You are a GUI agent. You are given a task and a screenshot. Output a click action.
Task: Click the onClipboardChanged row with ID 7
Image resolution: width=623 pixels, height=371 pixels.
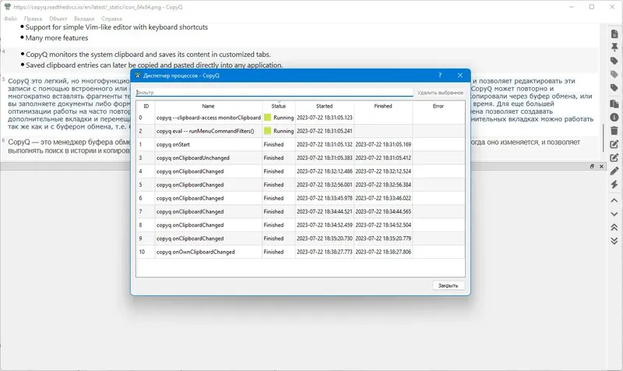(301, 211)
